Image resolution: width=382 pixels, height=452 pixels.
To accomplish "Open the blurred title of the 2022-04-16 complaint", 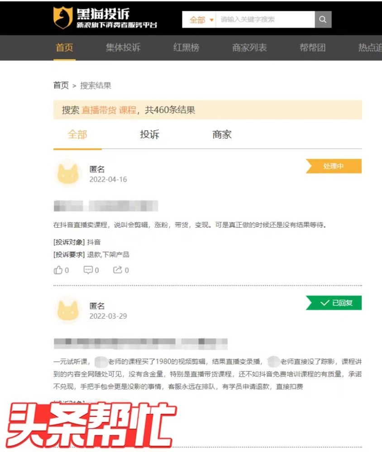I will 105,206.
